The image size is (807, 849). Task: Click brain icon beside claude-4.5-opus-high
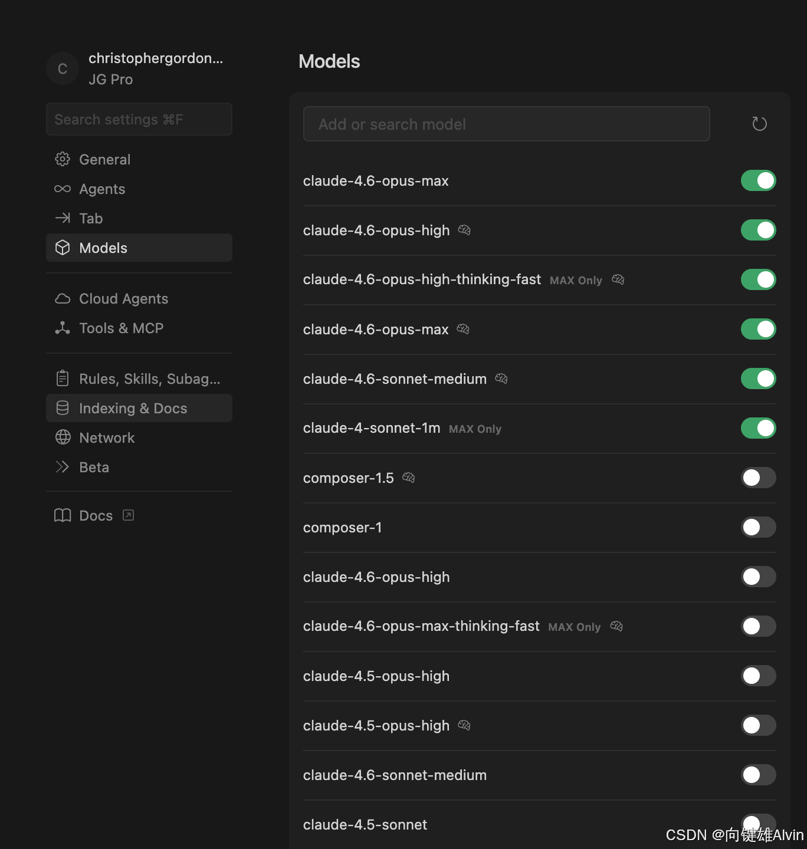[464, 725]
